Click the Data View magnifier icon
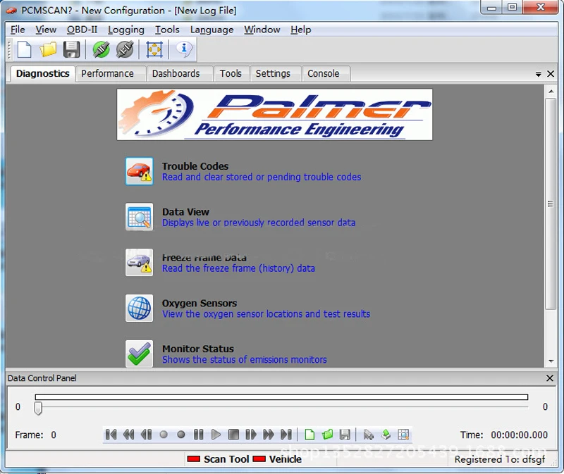 click(x=139, y=217)
